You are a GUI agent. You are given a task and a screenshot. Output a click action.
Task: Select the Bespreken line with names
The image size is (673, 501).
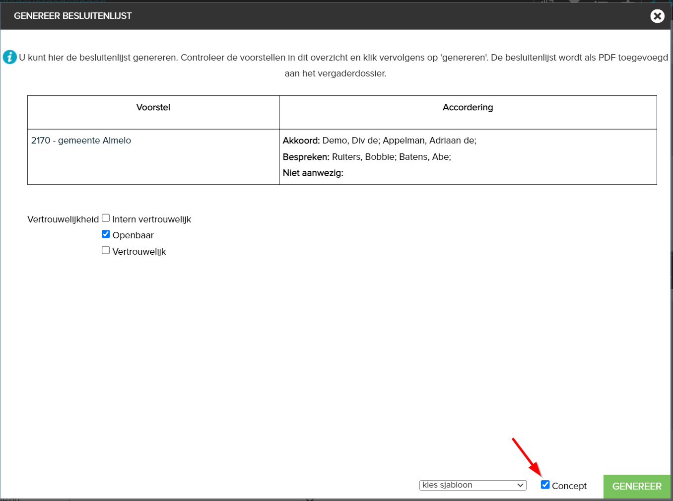click(x=367, y=157)
